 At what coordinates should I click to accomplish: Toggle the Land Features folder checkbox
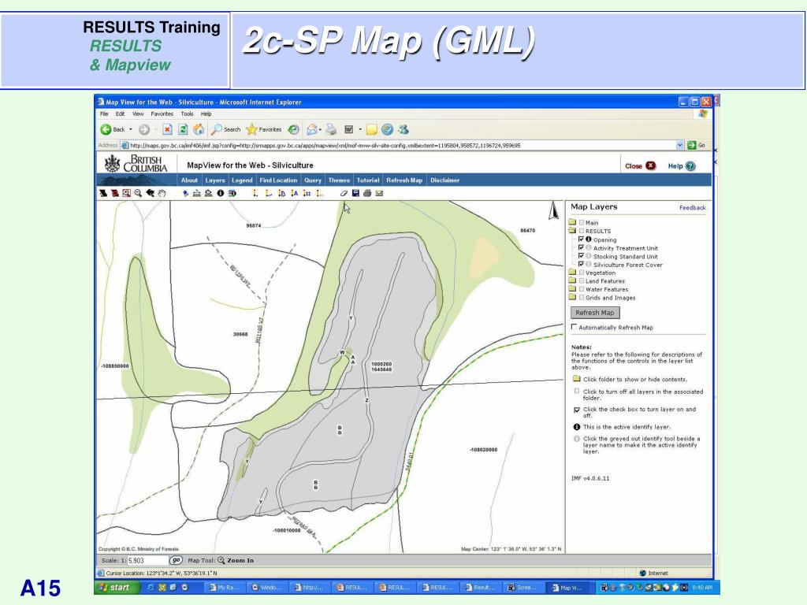pyautogui.click(x=582, y=281)
